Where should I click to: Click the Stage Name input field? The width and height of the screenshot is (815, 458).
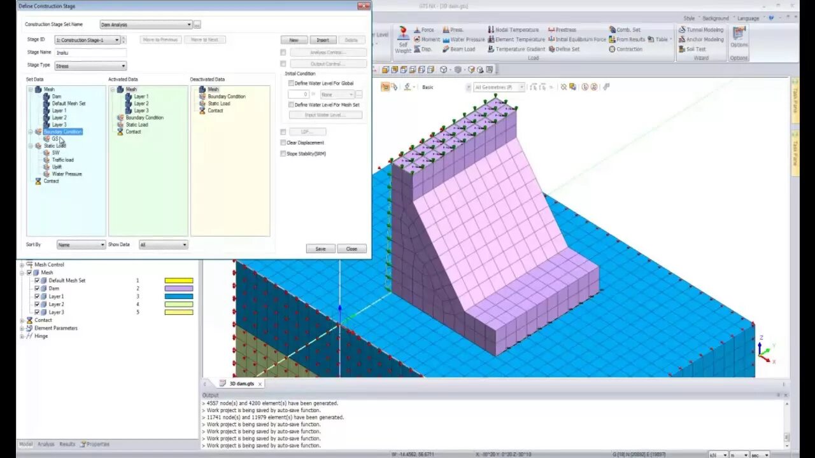tap(91, 52)
